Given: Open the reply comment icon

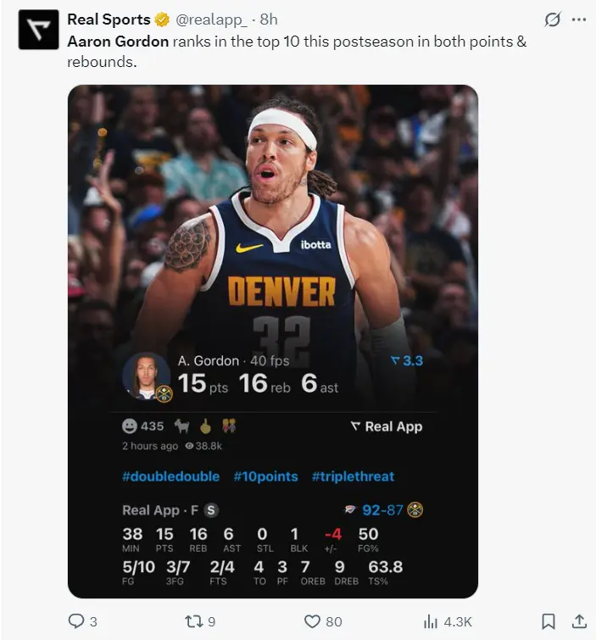Looking at the screenshot, I should pyautogui.click(x=76, y=621).
